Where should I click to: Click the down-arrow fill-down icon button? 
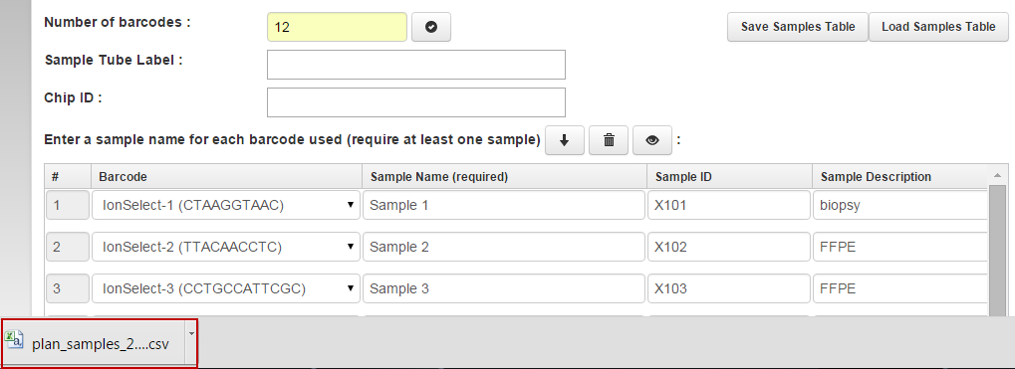[565, 140]
